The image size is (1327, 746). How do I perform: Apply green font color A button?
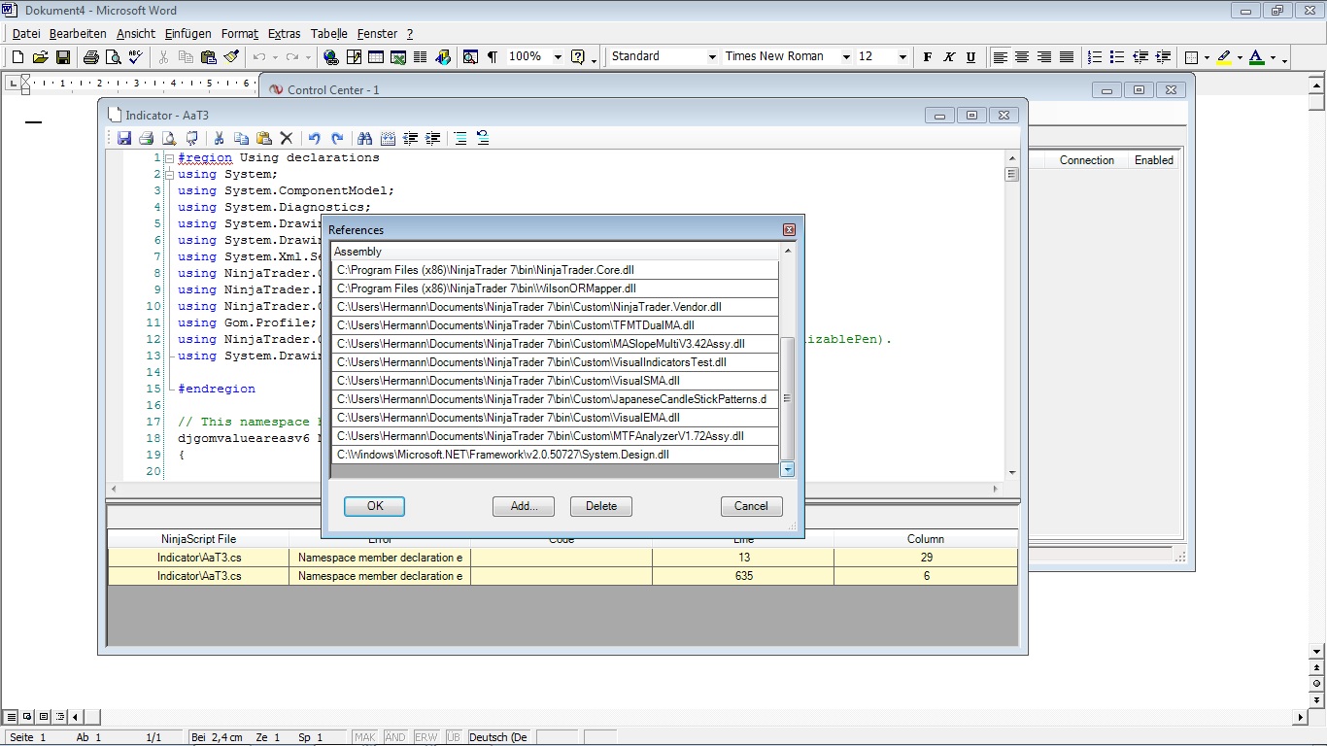(1256, 57)
